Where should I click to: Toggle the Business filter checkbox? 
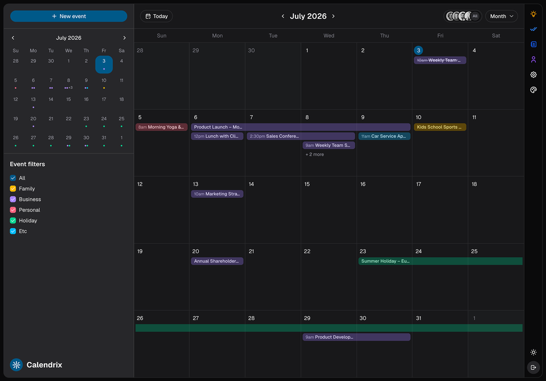coord(13,199)
